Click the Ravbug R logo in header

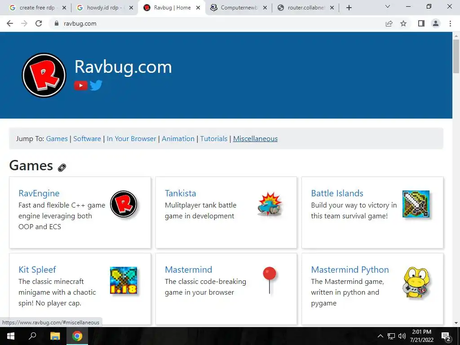(x=44, y=75)
